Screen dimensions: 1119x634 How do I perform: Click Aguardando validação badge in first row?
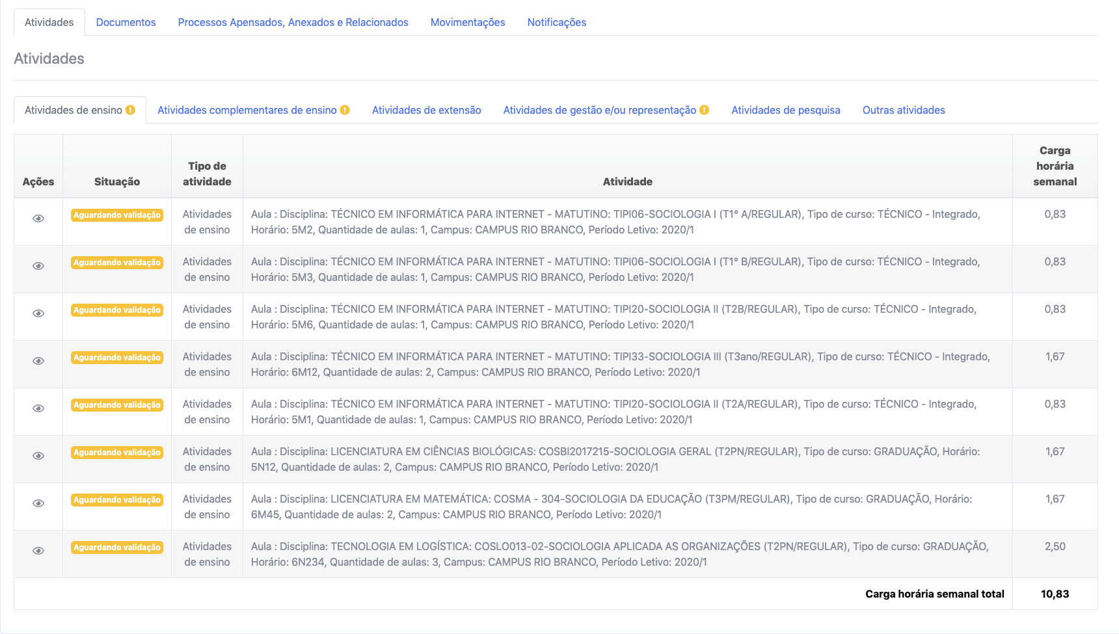pyautogui.click(x=117, y=215)
